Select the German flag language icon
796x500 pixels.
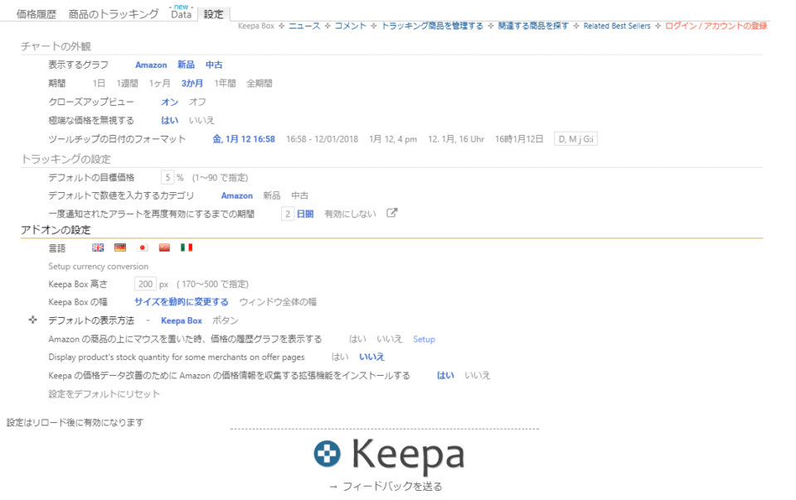(120, 248)
